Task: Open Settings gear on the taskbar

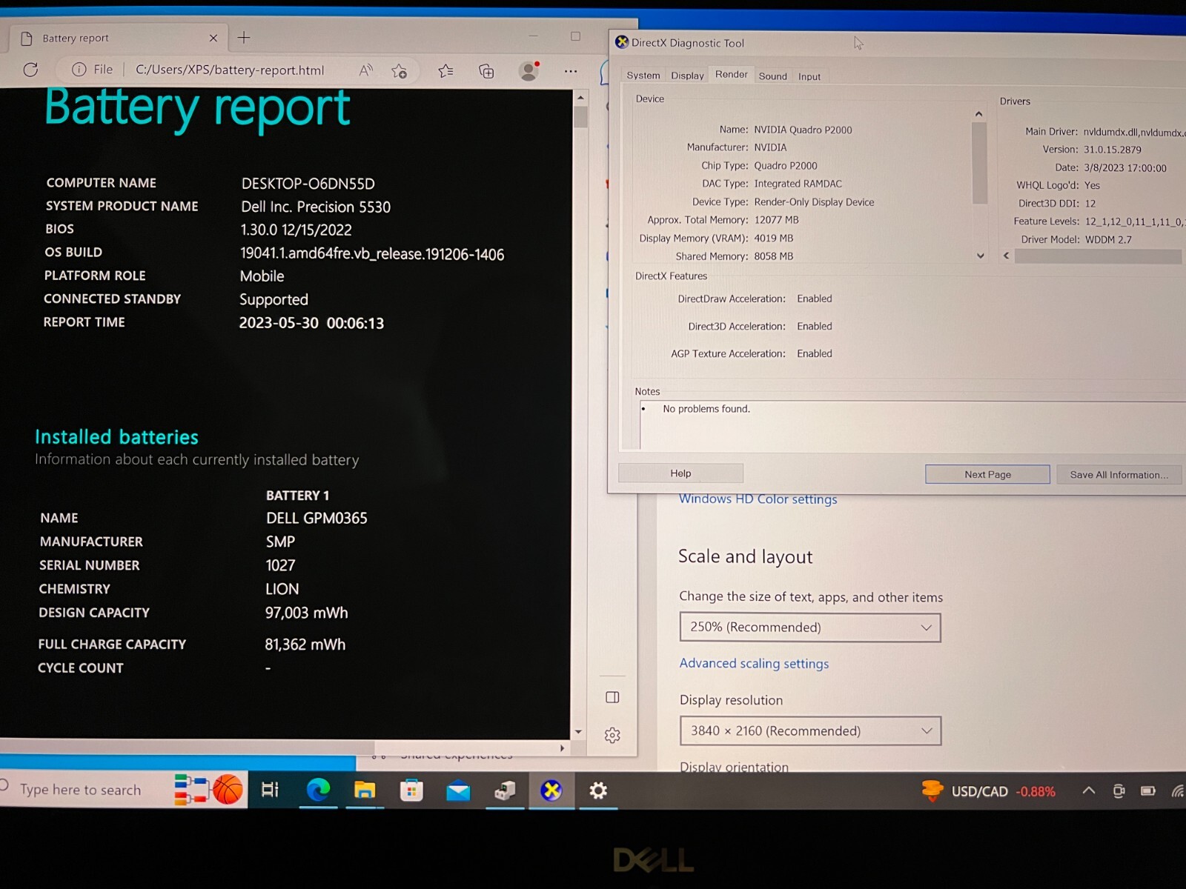Action: click(597, 791)
